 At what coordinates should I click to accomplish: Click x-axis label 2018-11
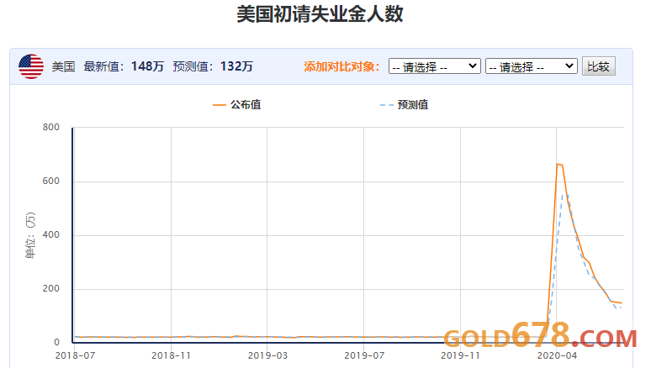click(171, 355)
